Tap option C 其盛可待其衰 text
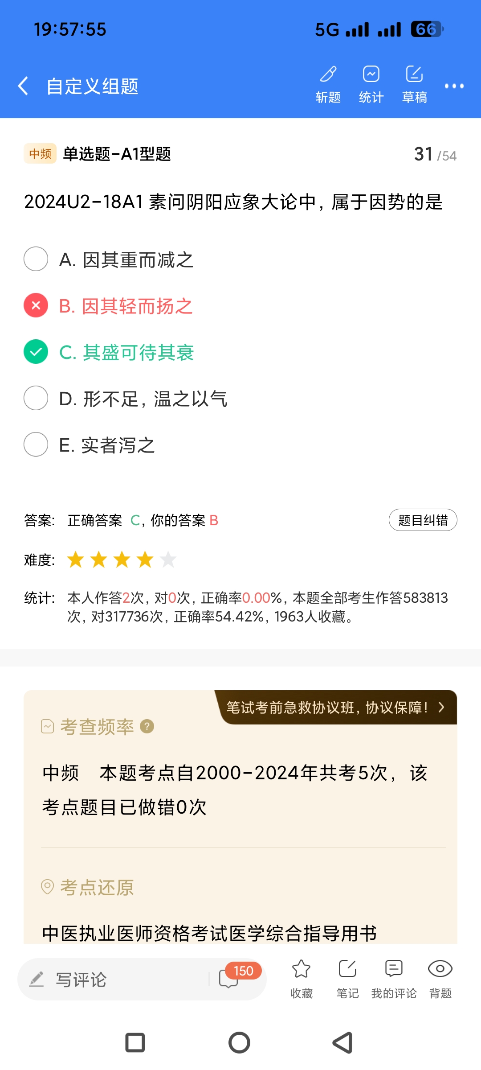The image size is (481, 1070). click(138, 353)
